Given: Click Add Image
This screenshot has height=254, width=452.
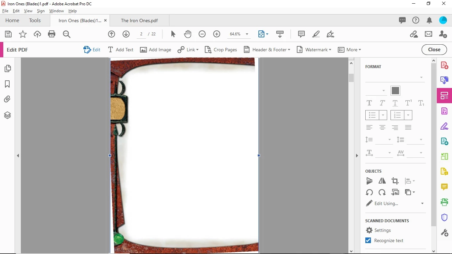Looking at the screenshot, I should coord(156,50).
